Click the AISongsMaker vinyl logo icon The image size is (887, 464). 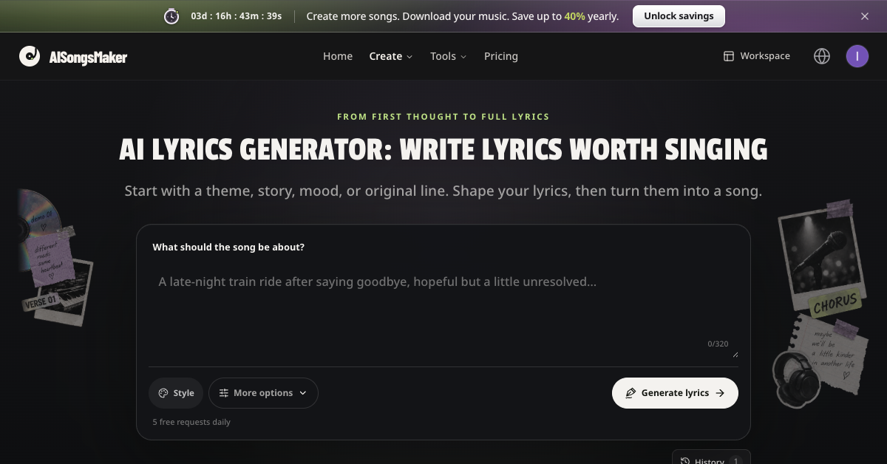30,56
